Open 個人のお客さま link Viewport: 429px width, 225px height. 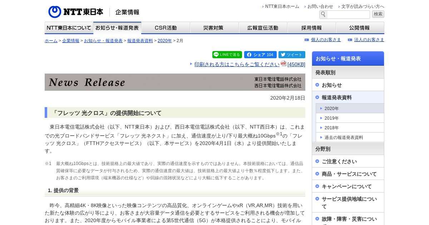326,40
